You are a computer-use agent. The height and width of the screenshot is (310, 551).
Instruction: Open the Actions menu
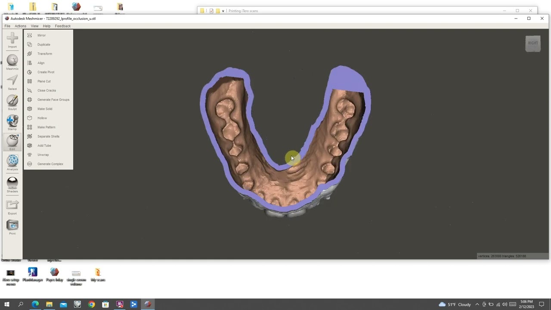(x=20, y=26)
